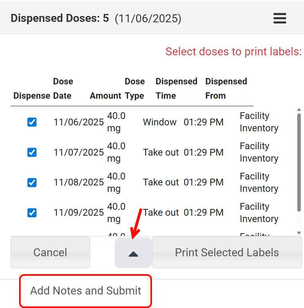Click the Dose Date column header
Screen dimensions: 304x308
[x=63, y=88]
